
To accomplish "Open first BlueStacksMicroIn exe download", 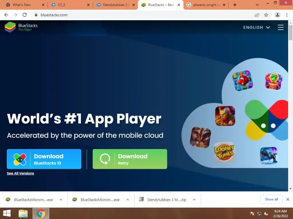I will pyautogui.click(x=29, y=200).
